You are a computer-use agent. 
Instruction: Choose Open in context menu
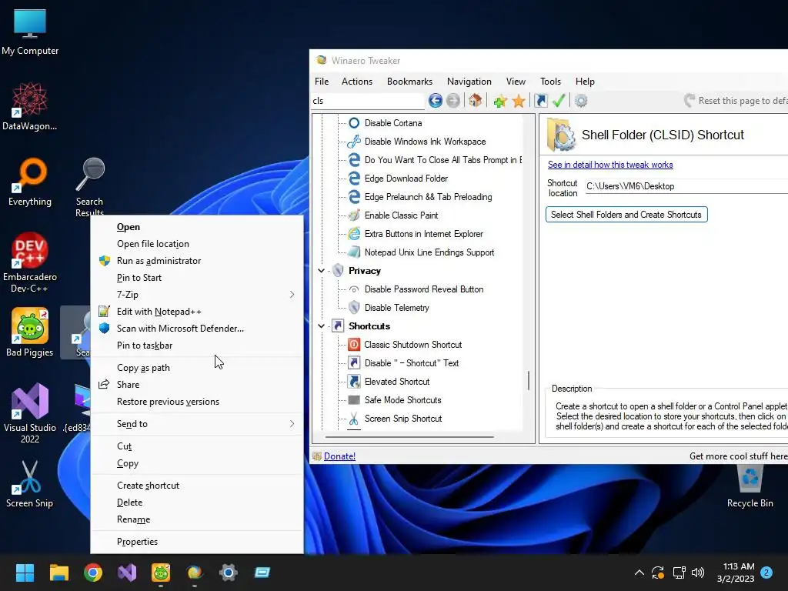pos(197,227)
